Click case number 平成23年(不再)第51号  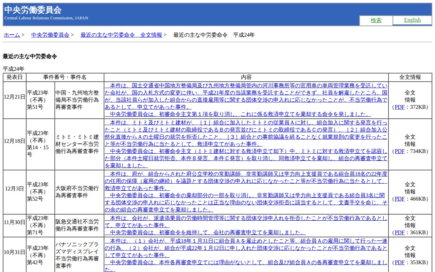click(38, 100)
